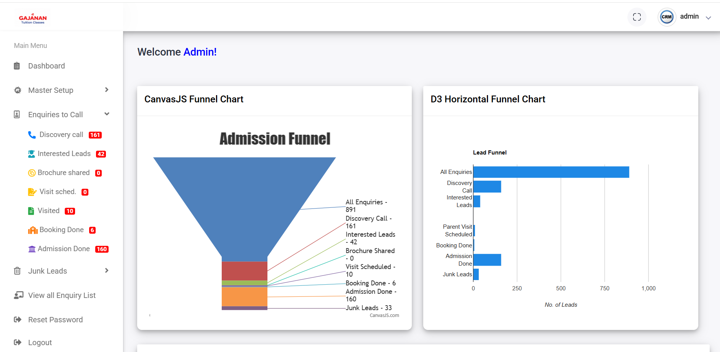Click the Master Setup gear icon
Image resolution: width=720 pixels, height=352 pixels.
18,90
